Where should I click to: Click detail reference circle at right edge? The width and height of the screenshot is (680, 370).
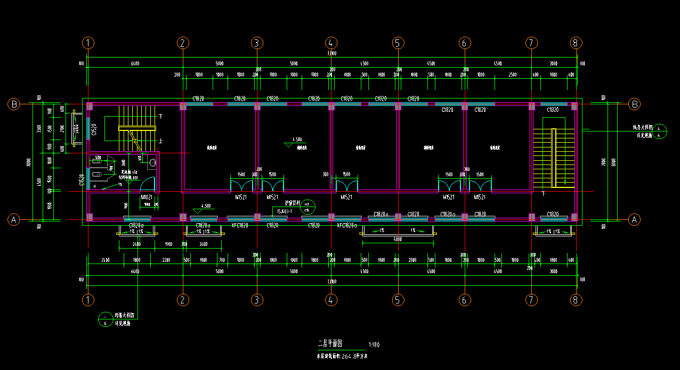pos(660,131)
